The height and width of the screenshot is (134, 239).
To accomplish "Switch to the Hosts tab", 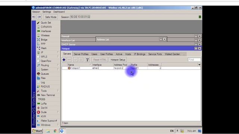I will 128,54.
